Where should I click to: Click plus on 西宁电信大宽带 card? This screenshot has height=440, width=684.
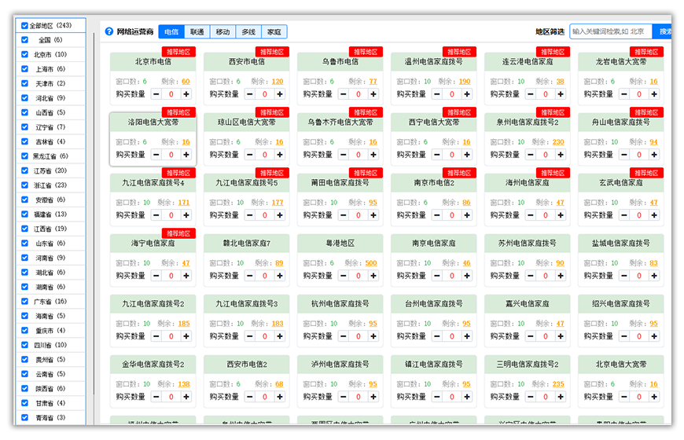point(467,154)
